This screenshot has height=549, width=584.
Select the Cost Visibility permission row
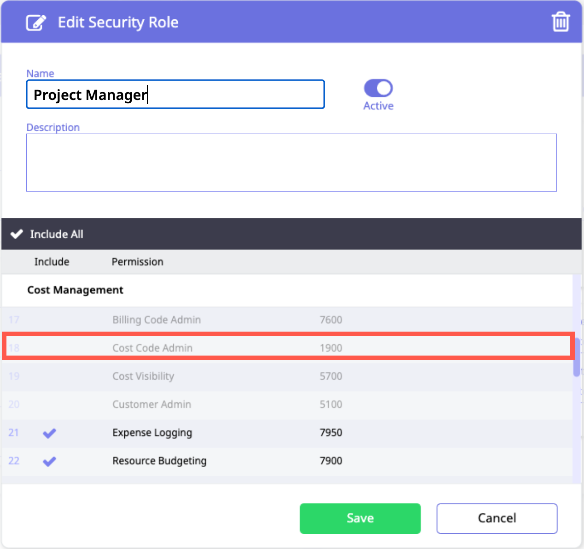[143, 376]
